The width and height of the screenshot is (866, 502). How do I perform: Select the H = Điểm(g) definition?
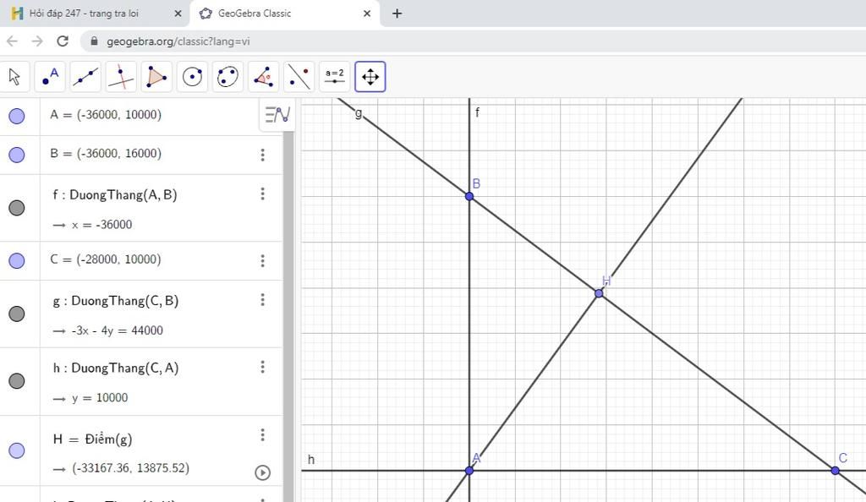tap(92, 439)
